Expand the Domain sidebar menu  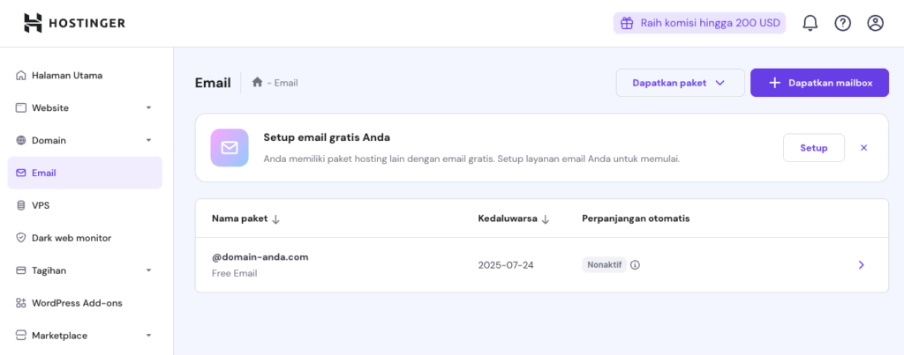point(148,140)
